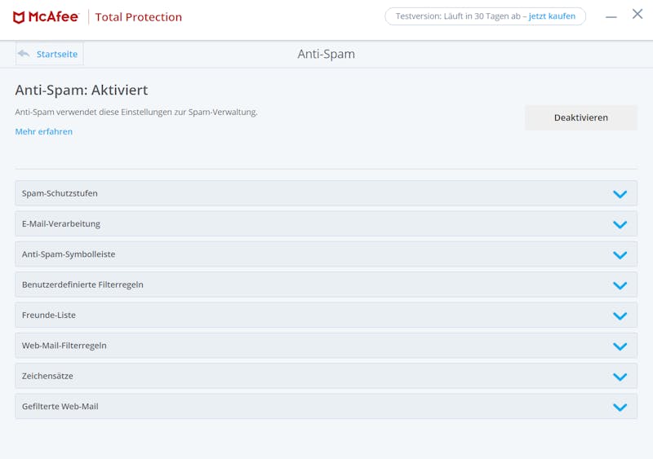Image resolution: width=653 pixels, height=459 pixels.
Task: Click the centered 'Anti-Spam' page title
Action: coord(326,54)
